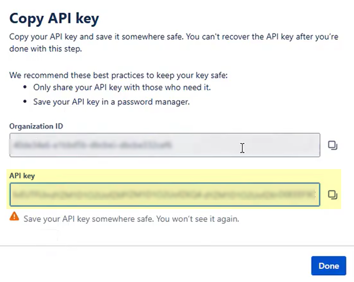
Task: Click the bullet dot before "Save your API key in"
Action: point(25,102)
